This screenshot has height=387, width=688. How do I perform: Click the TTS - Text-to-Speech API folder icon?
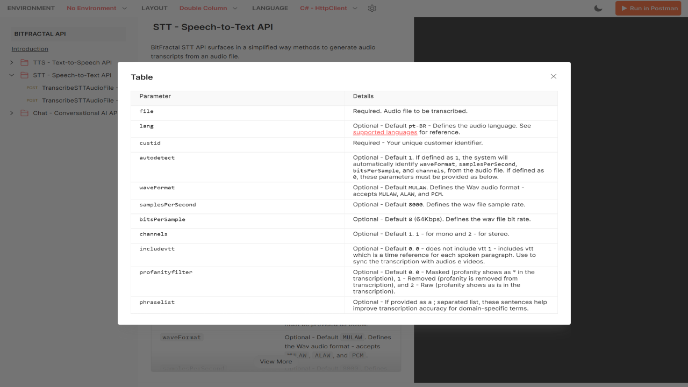point(24,62)
